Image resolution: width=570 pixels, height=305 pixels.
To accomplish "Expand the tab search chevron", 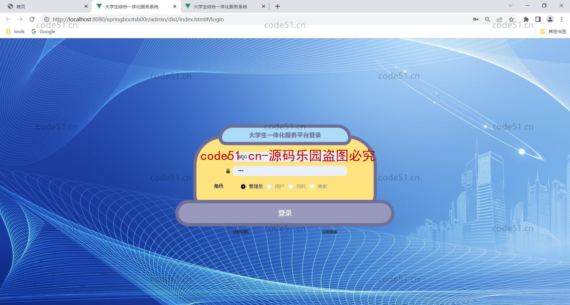I will click(x=510, y=6).
